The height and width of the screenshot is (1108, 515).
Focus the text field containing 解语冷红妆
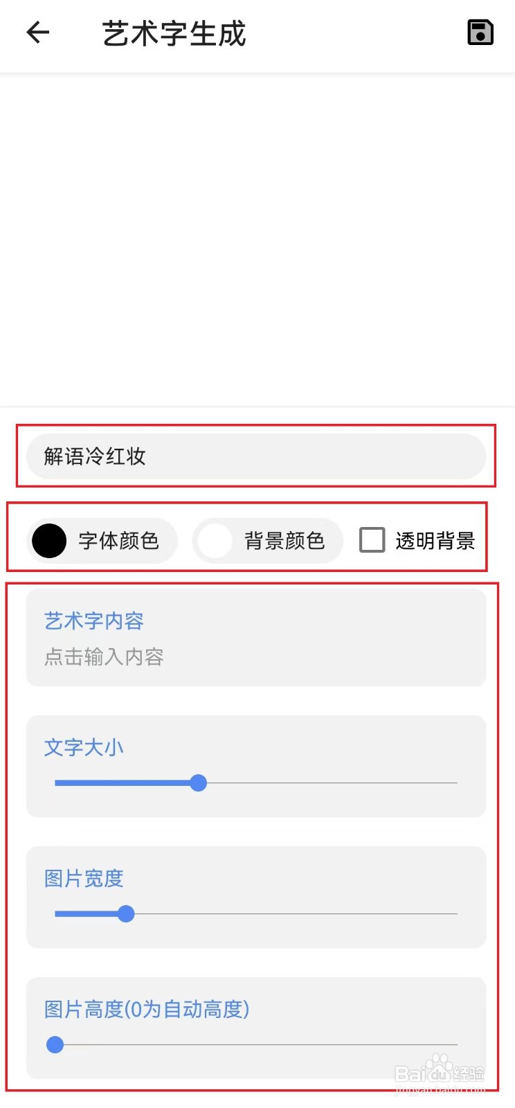(256, 456)
